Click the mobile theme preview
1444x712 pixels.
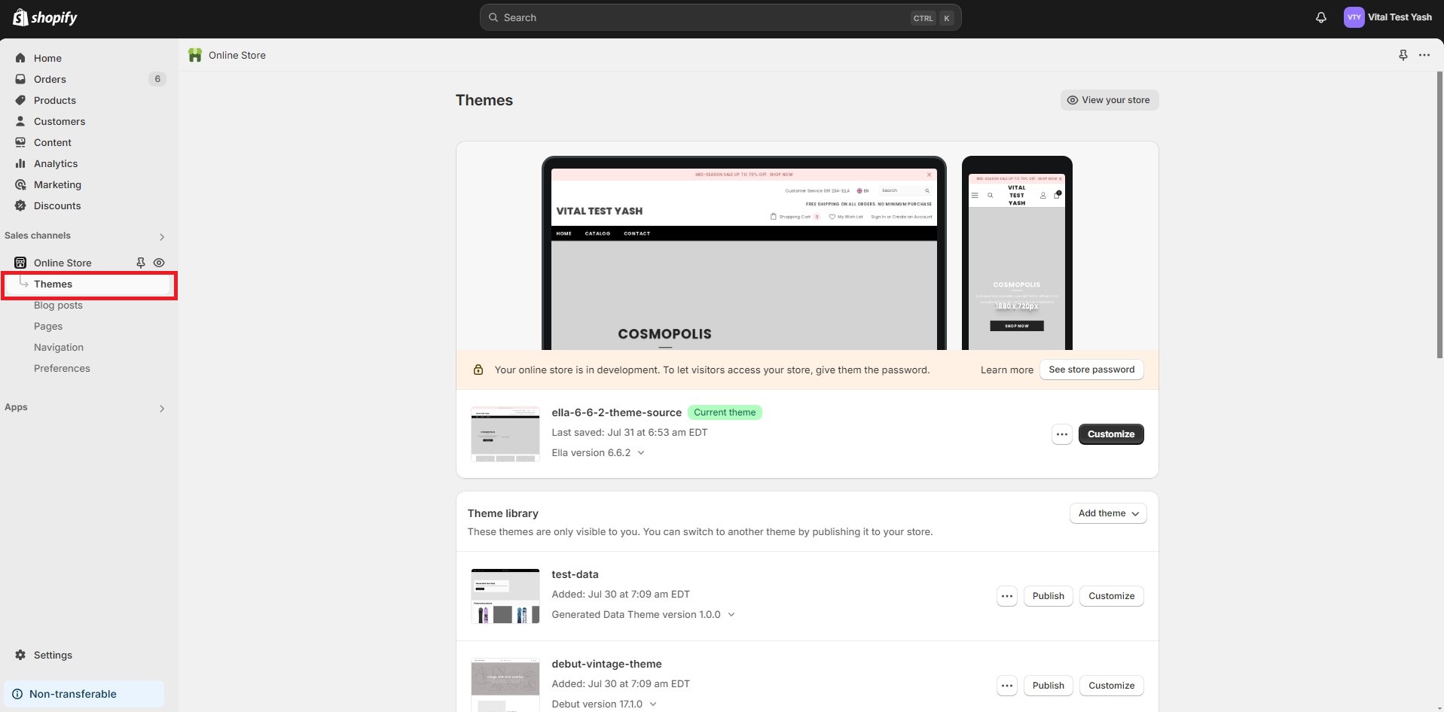(1017, 254)
